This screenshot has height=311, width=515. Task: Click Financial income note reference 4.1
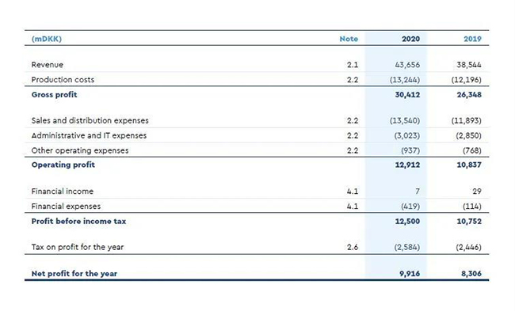pyautogui.click(x=353, y=192)
